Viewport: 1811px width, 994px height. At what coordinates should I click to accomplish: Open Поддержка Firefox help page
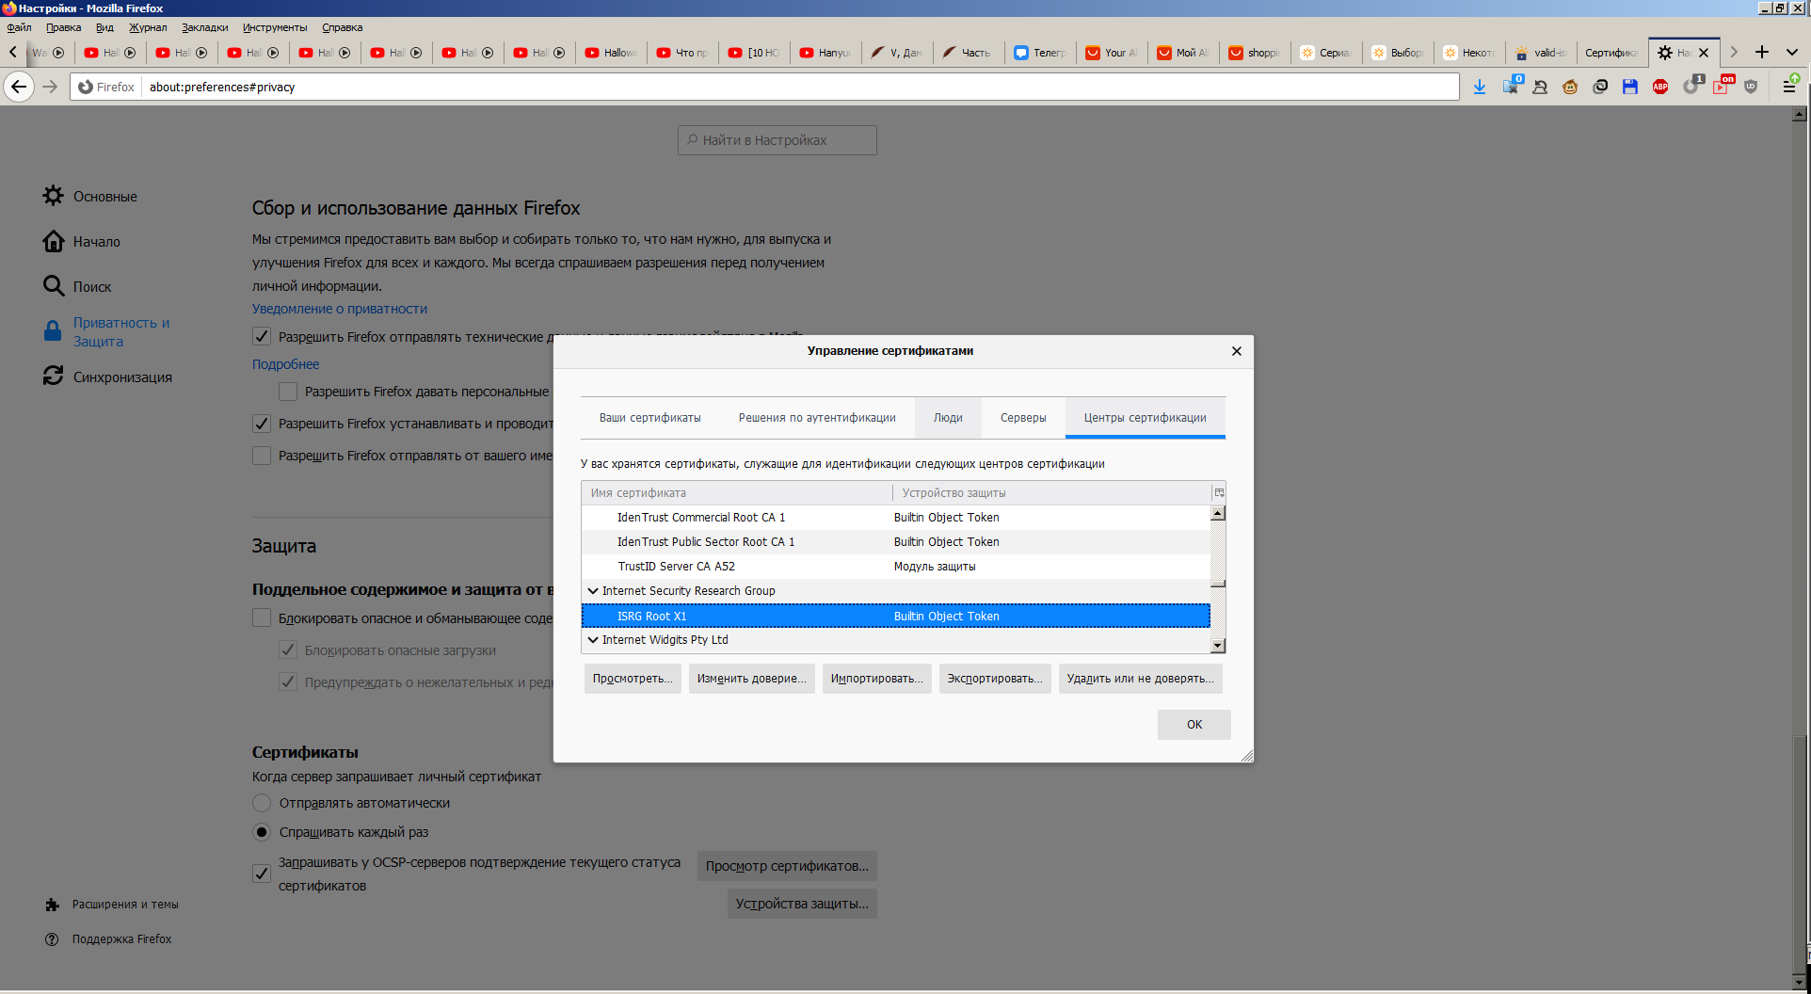pos(108,939)
